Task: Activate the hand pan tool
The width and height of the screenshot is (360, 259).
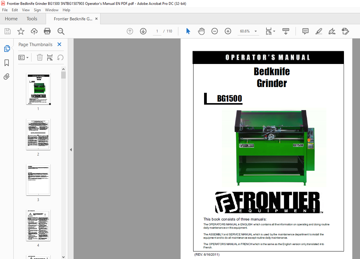Action: (201, 31)
